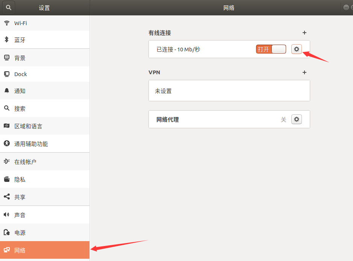Click the 声音 speaker icon

click(6, 214)
